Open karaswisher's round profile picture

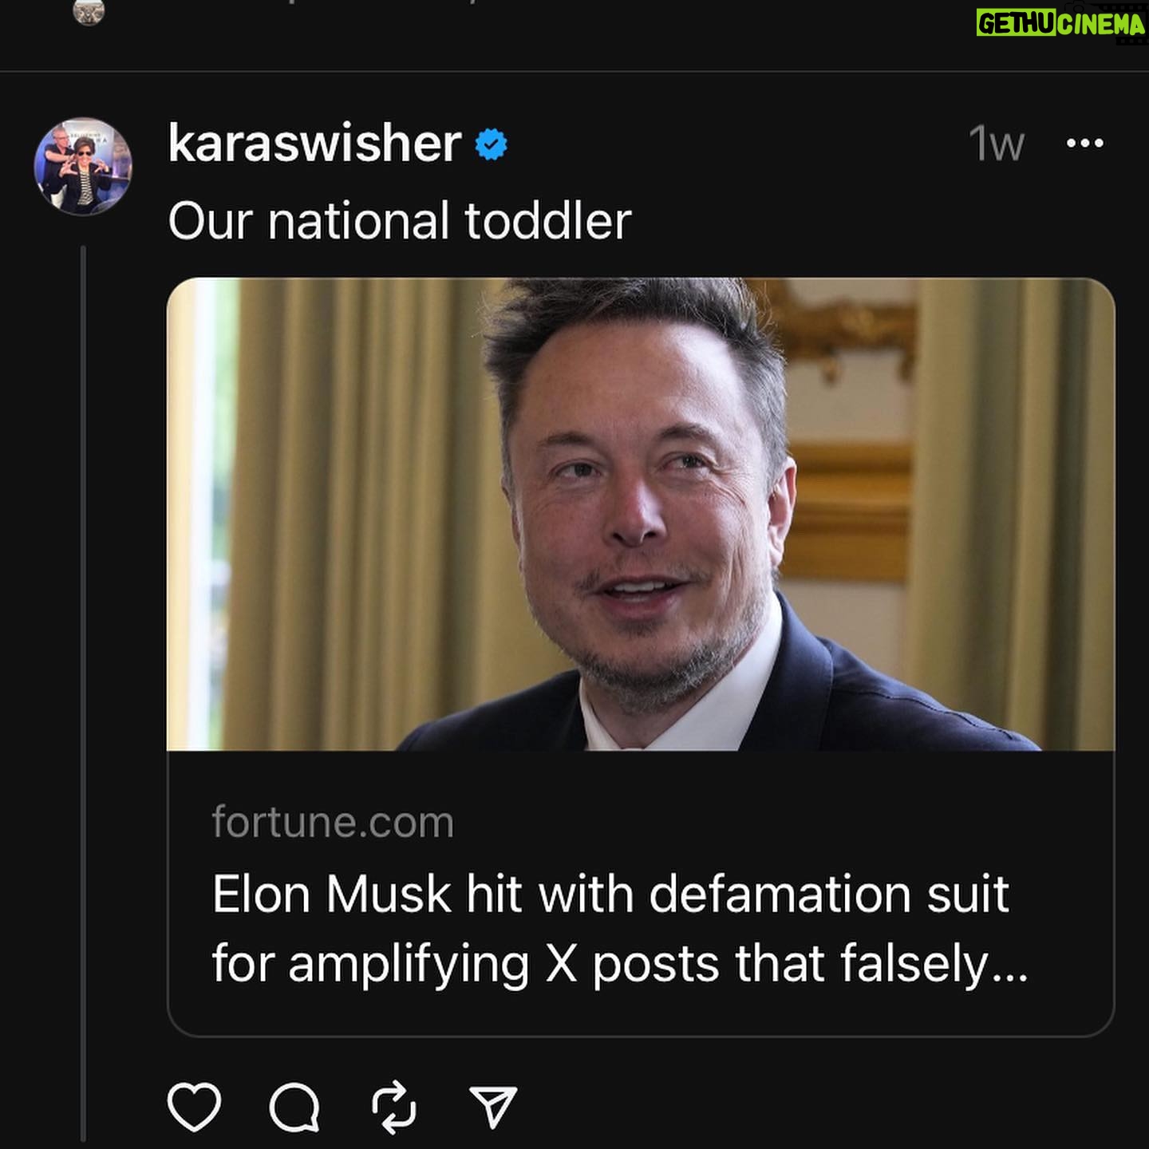point(83,167)
